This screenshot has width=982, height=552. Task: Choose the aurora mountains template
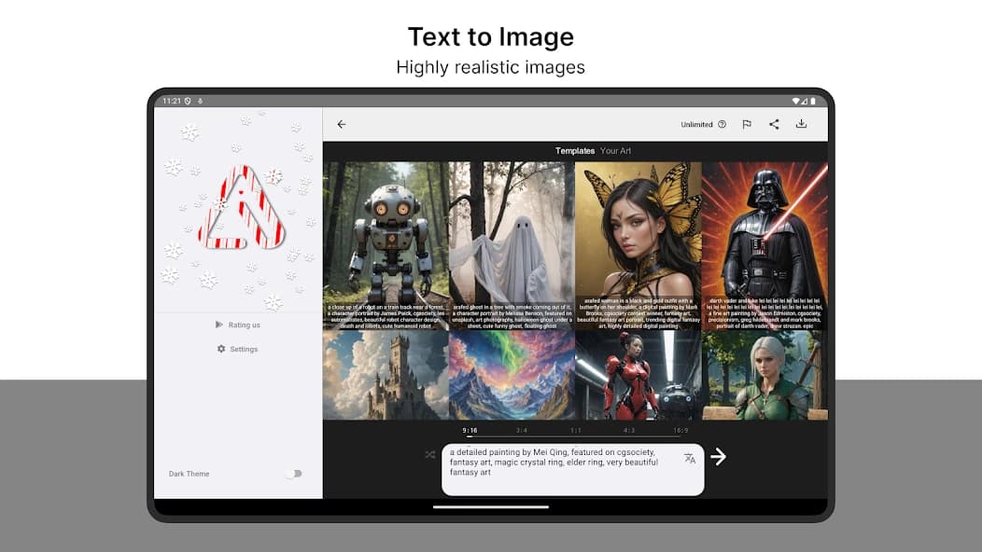tap(512, 376)
